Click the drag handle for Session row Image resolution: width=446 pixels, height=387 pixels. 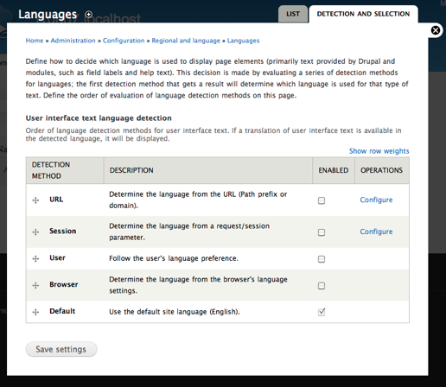tap(35, 232)
